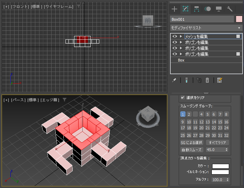
Task: Expand the メッシュを編集 modifier arrow
Action: click(181, 36)
